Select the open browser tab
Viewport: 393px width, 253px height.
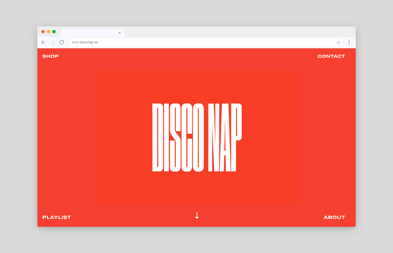tap(92, 33)
